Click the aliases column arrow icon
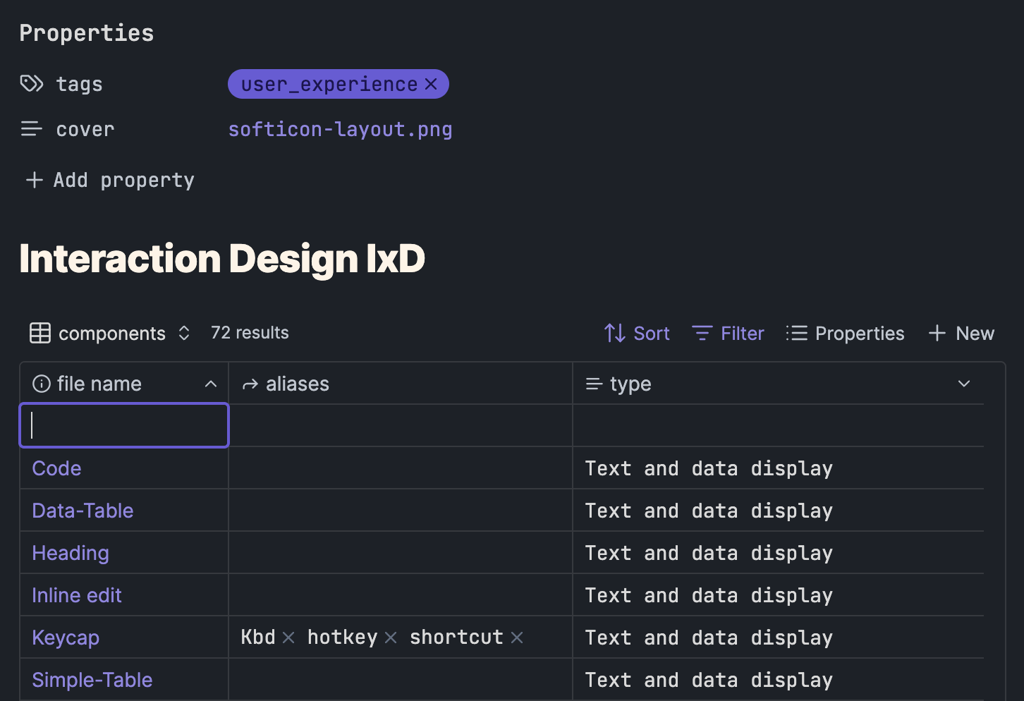This screenshot has height=701, width=1024. tap(250, 384)
